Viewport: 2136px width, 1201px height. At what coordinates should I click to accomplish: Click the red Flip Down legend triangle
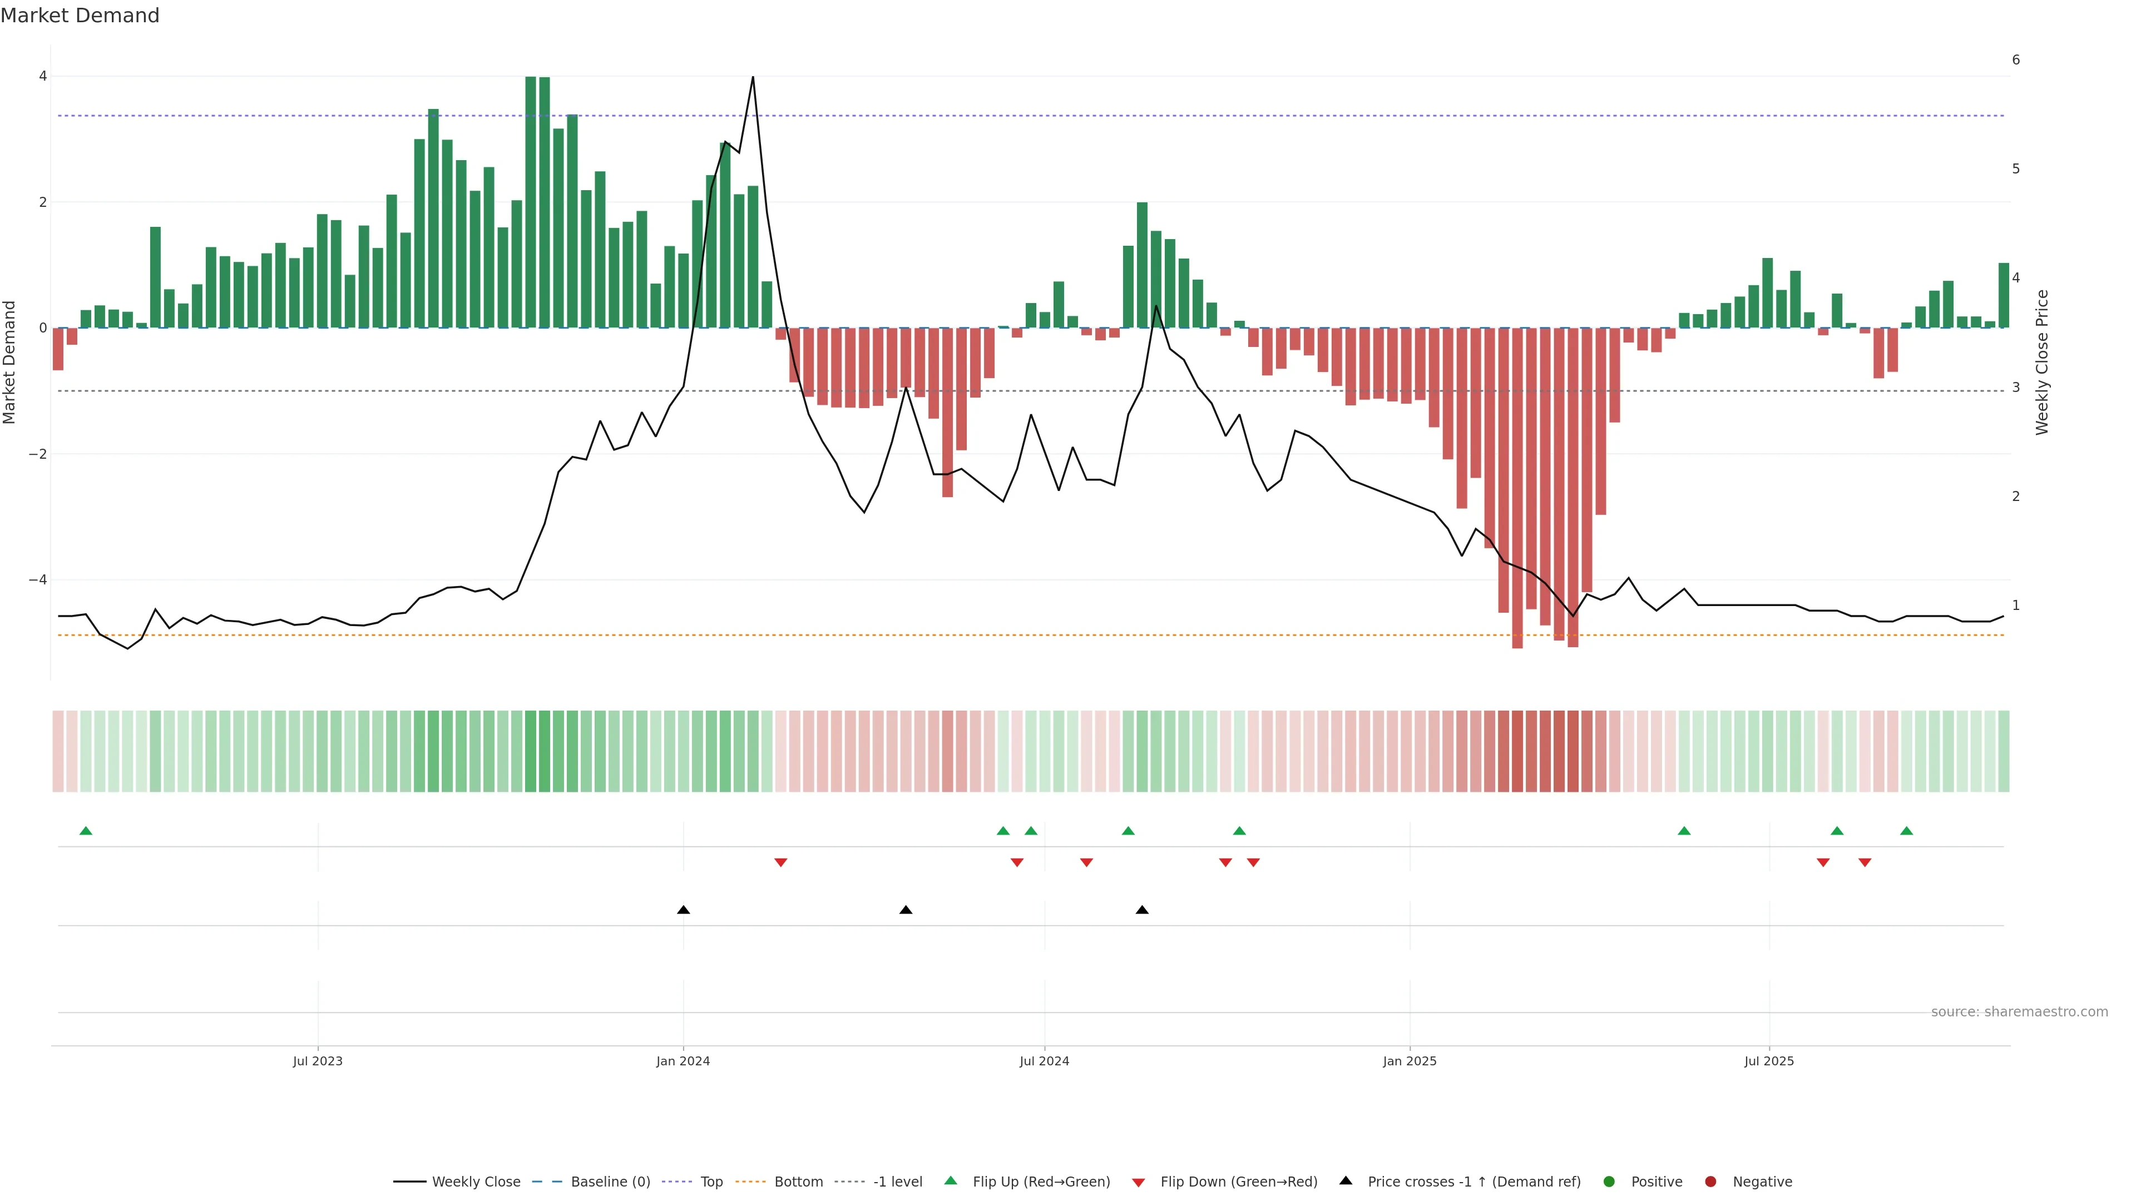[x=1139, y=1183]
